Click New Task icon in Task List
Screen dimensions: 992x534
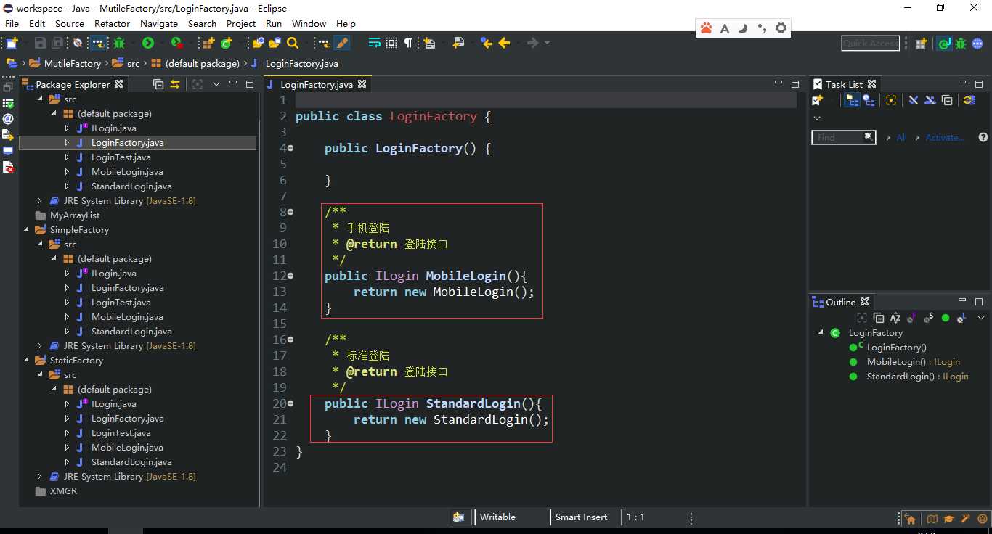click(818, 100)
